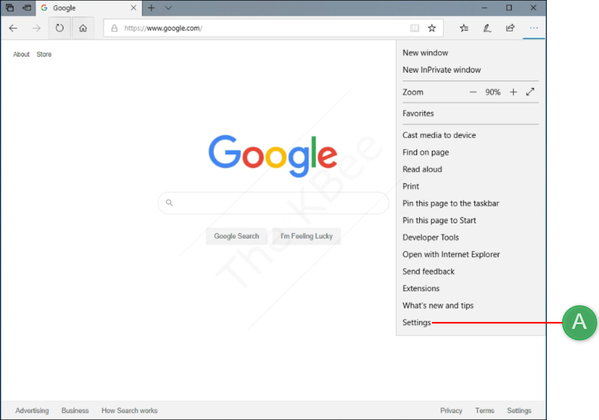Share this page icon
The width and height of the screenshot is (599, 420).
pos(511,28)
